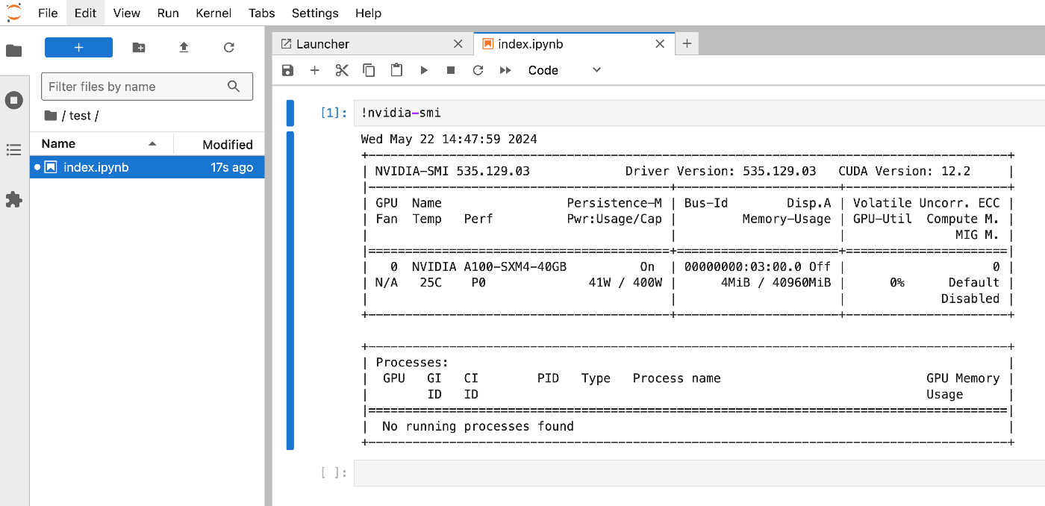Sort files by the Modified column
This screenshot has width=1045, height=506.
pyautogui.click(x=219, y=144)
